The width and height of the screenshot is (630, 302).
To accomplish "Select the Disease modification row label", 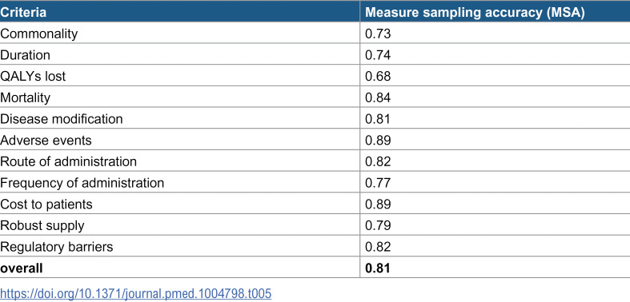I will pyautogui.click(x=61, y=119).
